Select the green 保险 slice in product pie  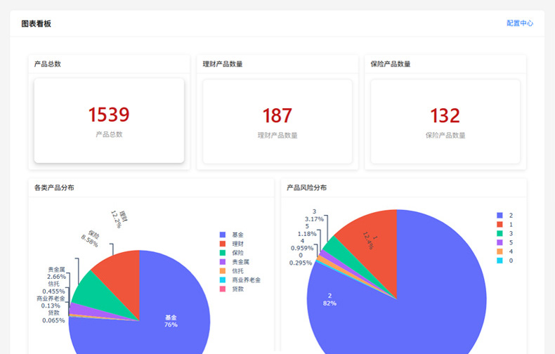[x=91, y=289]
